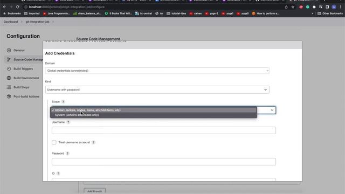
Task: Open the browser extensions puzzle icon
Action: click(314, 7)
